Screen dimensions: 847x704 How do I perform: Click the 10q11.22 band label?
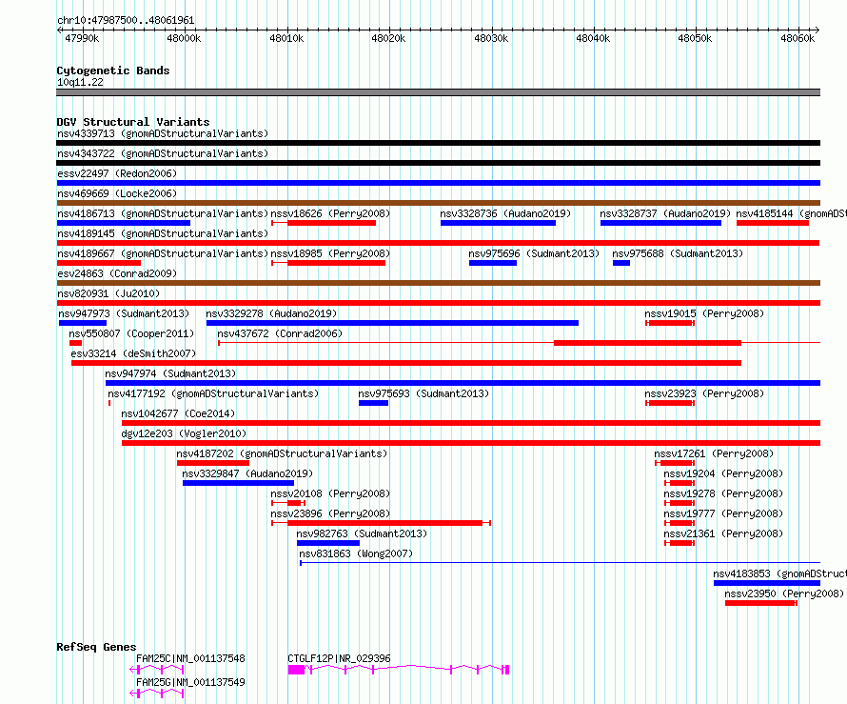tap(80, 82)
